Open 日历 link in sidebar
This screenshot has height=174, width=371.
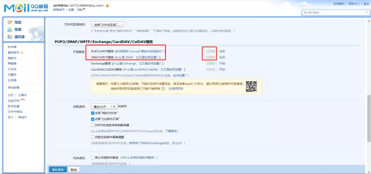(x=10, y=95)
